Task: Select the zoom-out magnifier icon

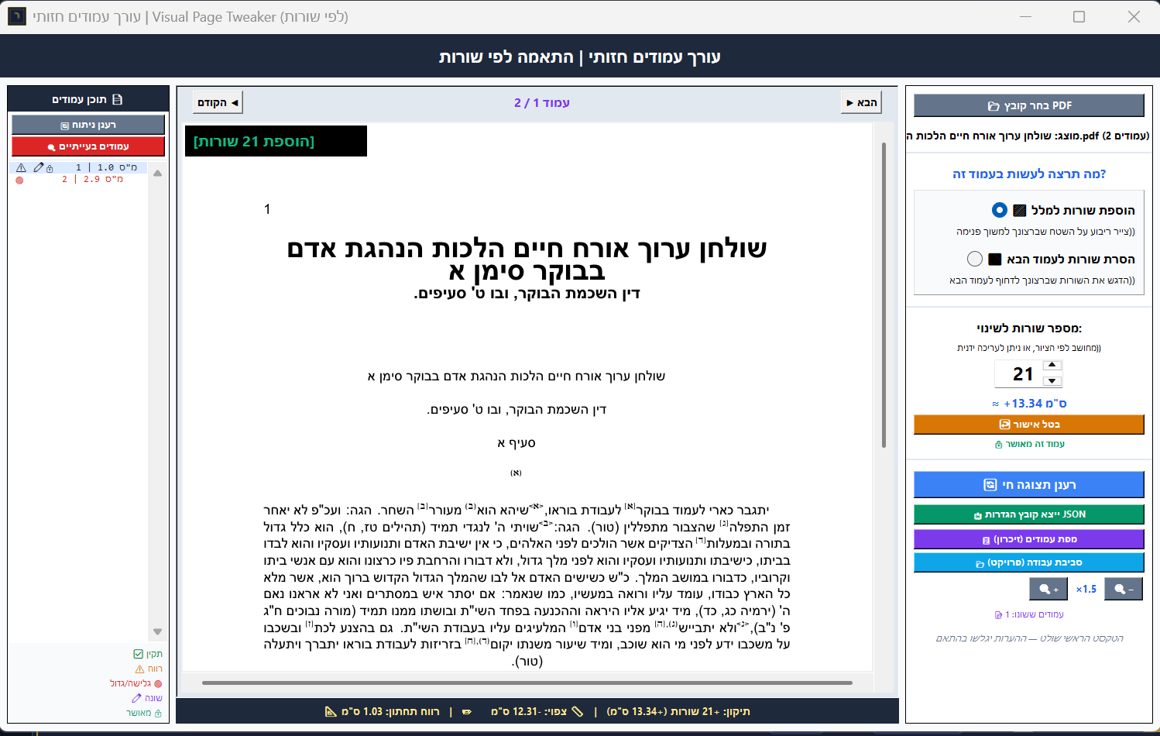Action: click(x=1123, y=589)
